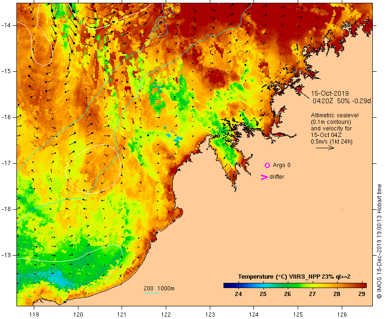The height and width of the screenshot is (319, 385).
Task: Click the color bar tick label 27
Action: coord(312,294)
